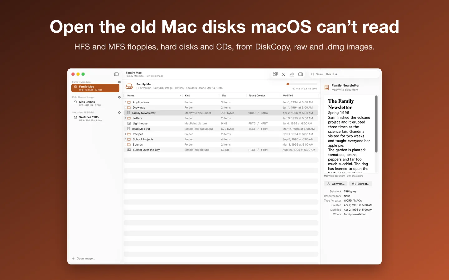Click the preview pane scrollbar

pyautogui.click(x=376, y=124)
